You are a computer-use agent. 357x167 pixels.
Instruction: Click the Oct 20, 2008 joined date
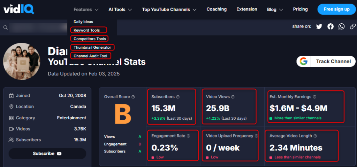[73, 96]
